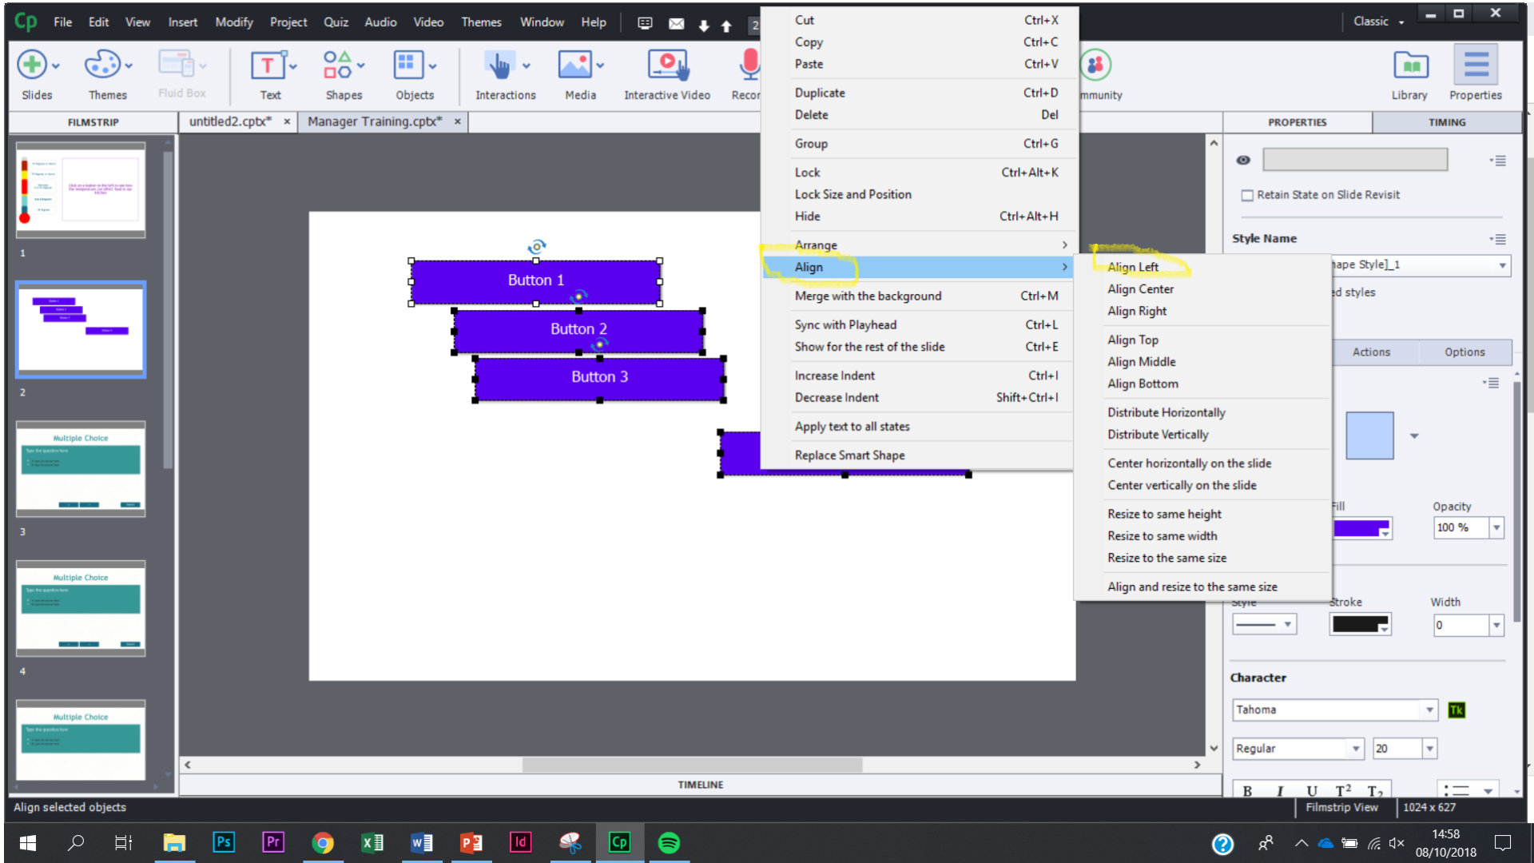Select Distribute Vertically option
This screenshot has width=1534, height=863.
pyautogui.click(x=1157, y=435)
